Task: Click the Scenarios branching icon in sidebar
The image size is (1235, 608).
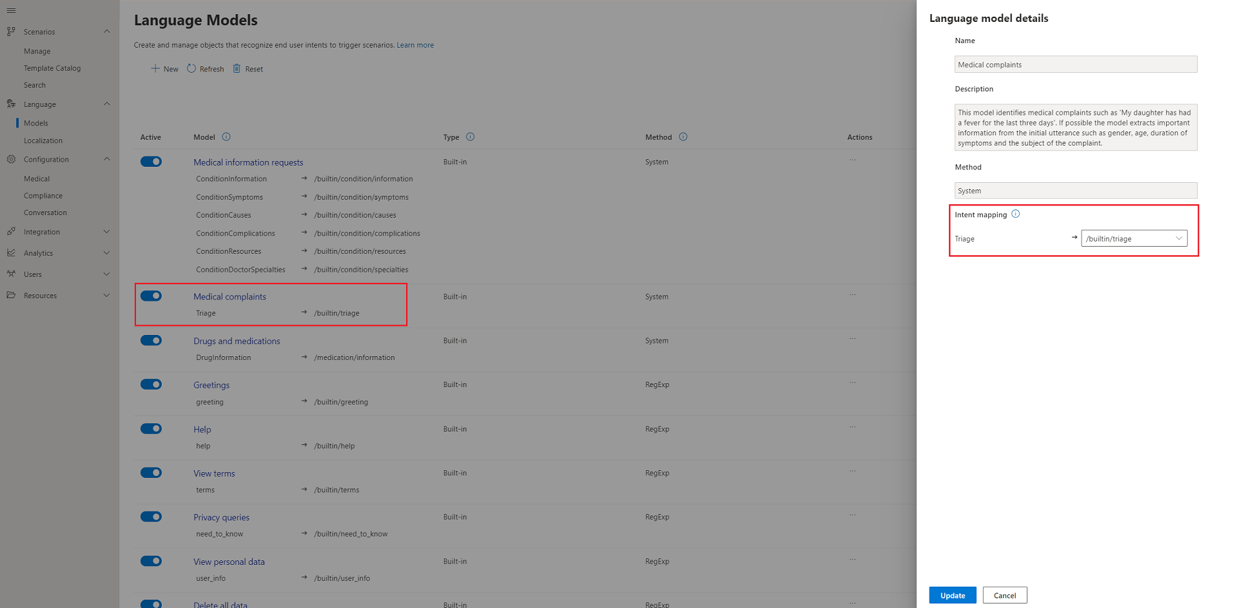Action: click(11, 31)
